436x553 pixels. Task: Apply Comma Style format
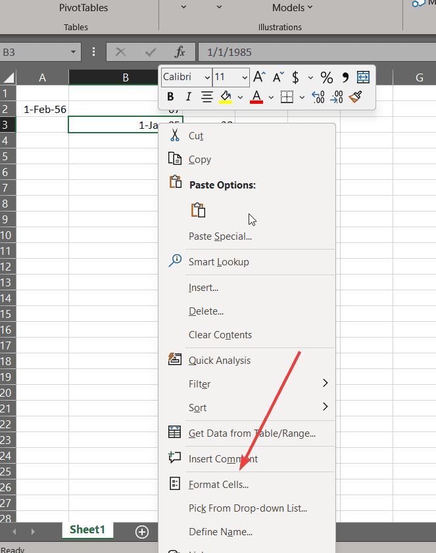345,77
